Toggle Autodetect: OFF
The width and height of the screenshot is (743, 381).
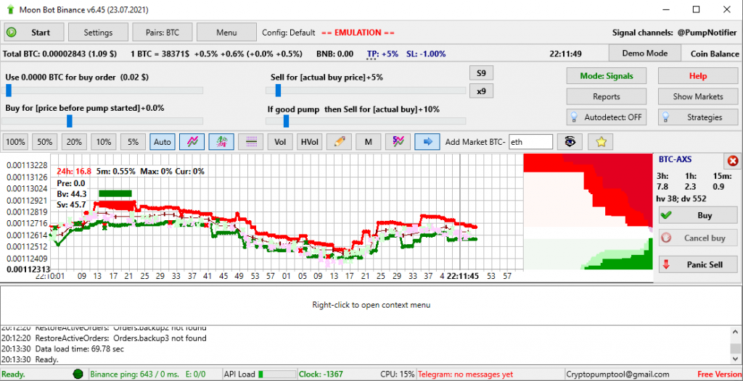(606, 117)
